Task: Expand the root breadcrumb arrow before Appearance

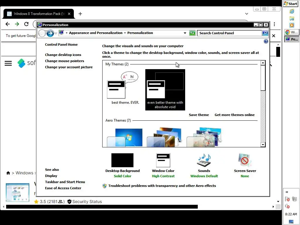Action: [x=67, y=33]
